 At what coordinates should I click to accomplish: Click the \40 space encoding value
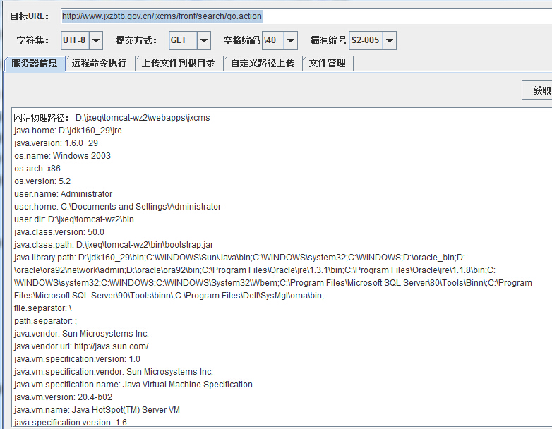point(273,40)
